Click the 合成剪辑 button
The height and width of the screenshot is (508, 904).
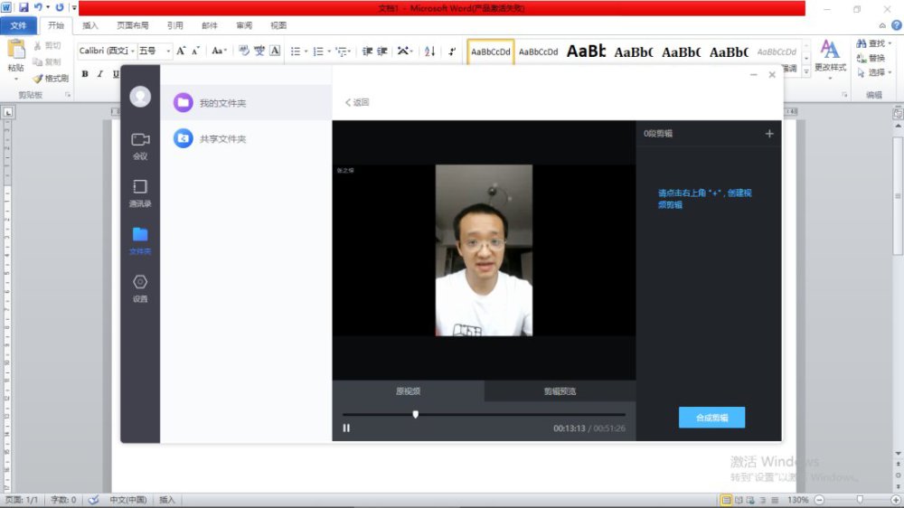711,418
